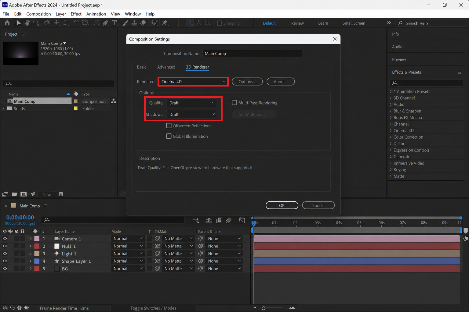Select the Pan camera tool
This screenshot has width=469, height=312.
click(56, 23)
